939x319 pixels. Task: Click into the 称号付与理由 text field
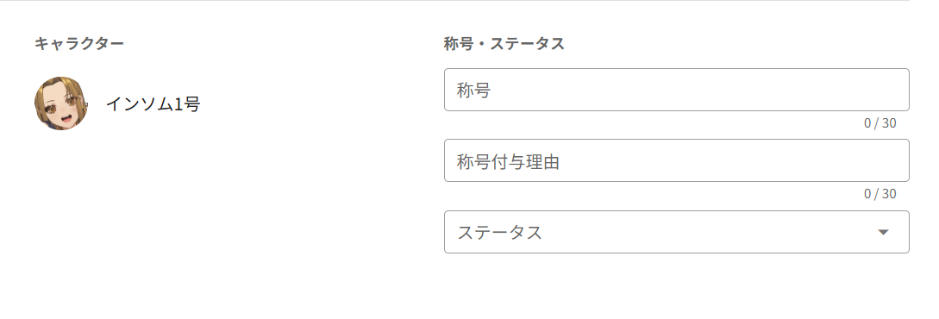point(677,160)
